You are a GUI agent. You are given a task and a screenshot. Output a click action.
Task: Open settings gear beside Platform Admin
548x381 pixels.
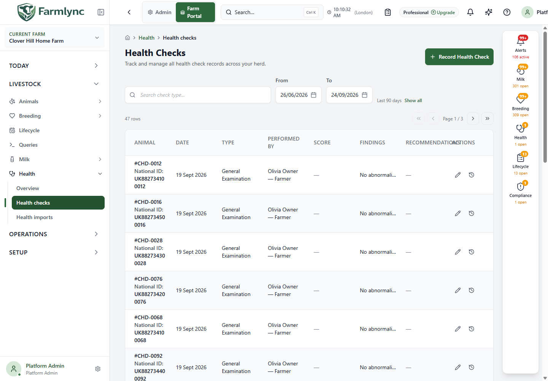pos(98,369)
